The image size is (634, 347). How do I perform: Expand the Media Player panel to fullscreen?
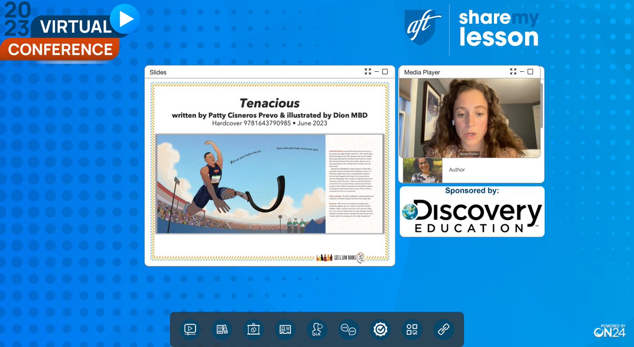[513, 72]
